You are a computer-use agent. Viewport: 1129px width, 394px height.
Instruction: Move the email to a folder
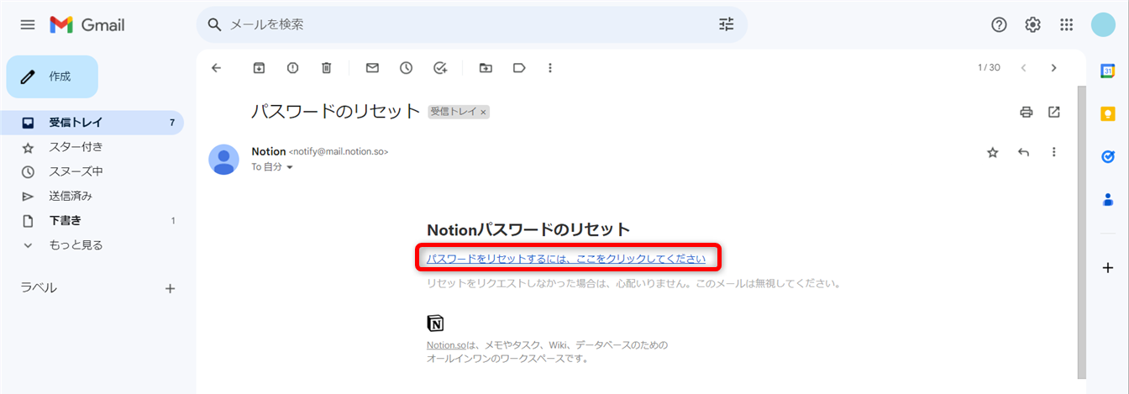486,68
